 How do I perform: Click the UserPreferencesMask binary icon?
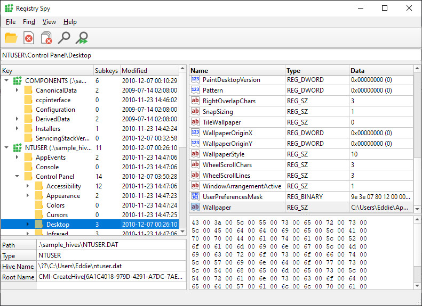click(195, 196)
